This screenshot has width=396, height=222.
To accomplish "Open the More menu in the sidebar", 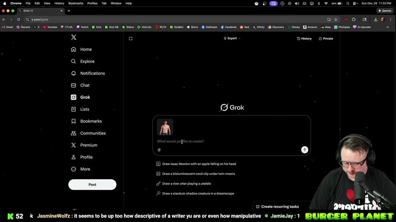I will pyautogui.click(x=80, y=169).
